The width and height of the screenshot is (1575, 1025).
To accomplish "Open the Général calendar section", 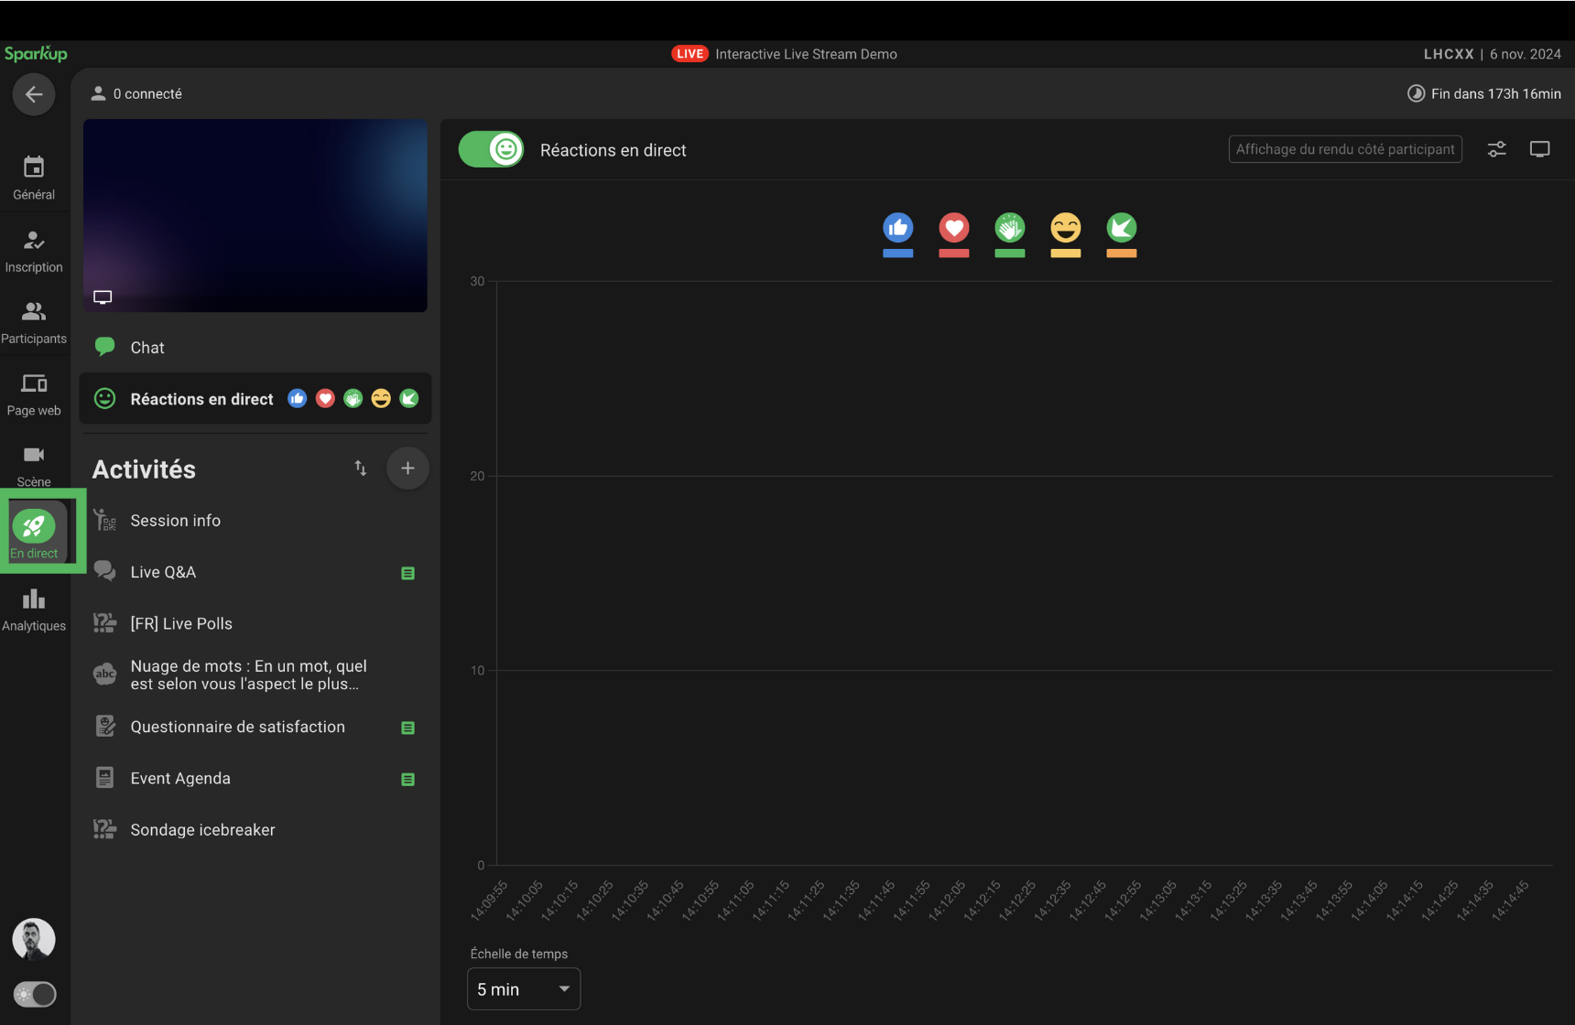I will pyautogui.click(x=34, y=178).
